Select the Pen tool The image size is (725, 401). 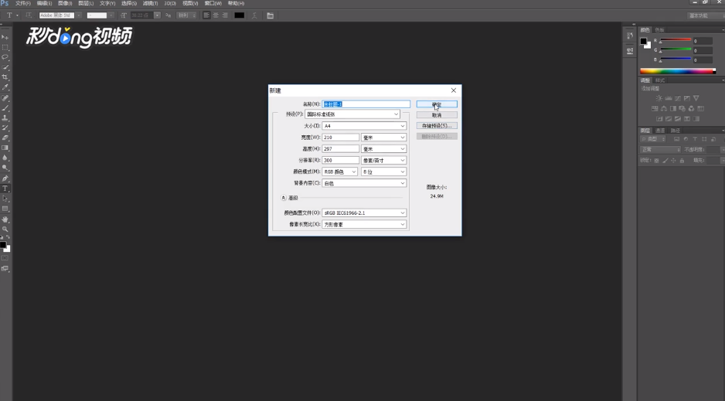point(5,178)
